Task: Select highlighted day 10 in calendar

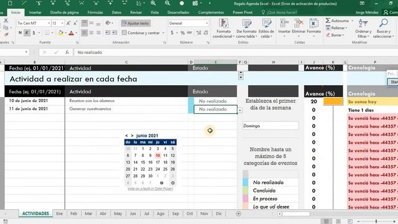Action: coord(157,156)
